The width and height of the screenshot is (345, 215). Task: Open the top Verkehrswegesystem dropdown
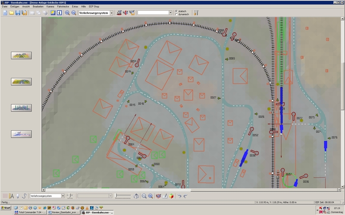(112, 13)
